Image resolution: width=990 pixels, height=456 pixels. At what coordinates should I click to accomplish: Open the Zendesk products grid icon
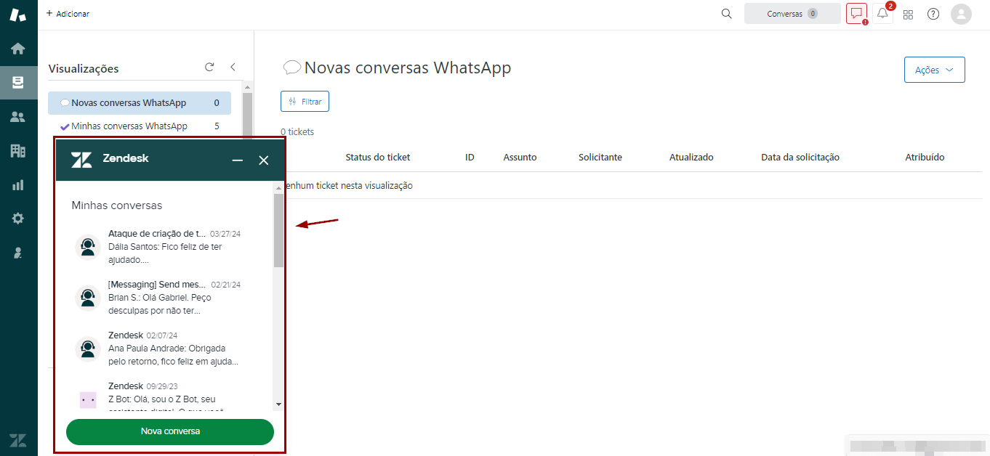(x=908, y=15)
